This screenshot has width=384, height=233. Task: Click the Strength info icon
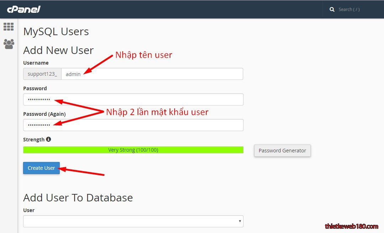[x=49, y=139]
